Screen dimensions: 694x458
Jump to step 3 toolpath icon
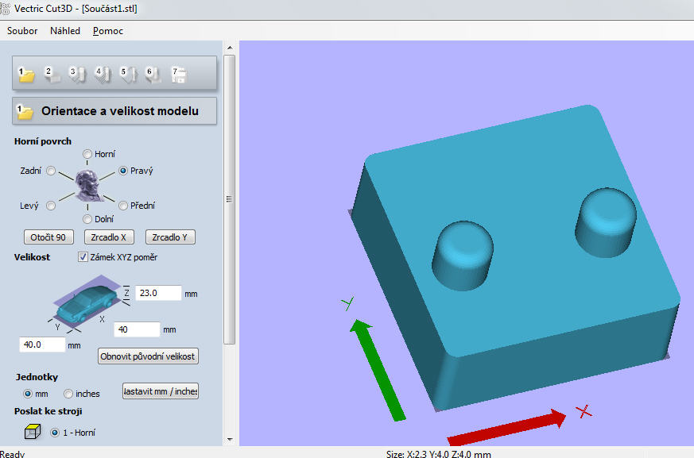tap(77, 75)
